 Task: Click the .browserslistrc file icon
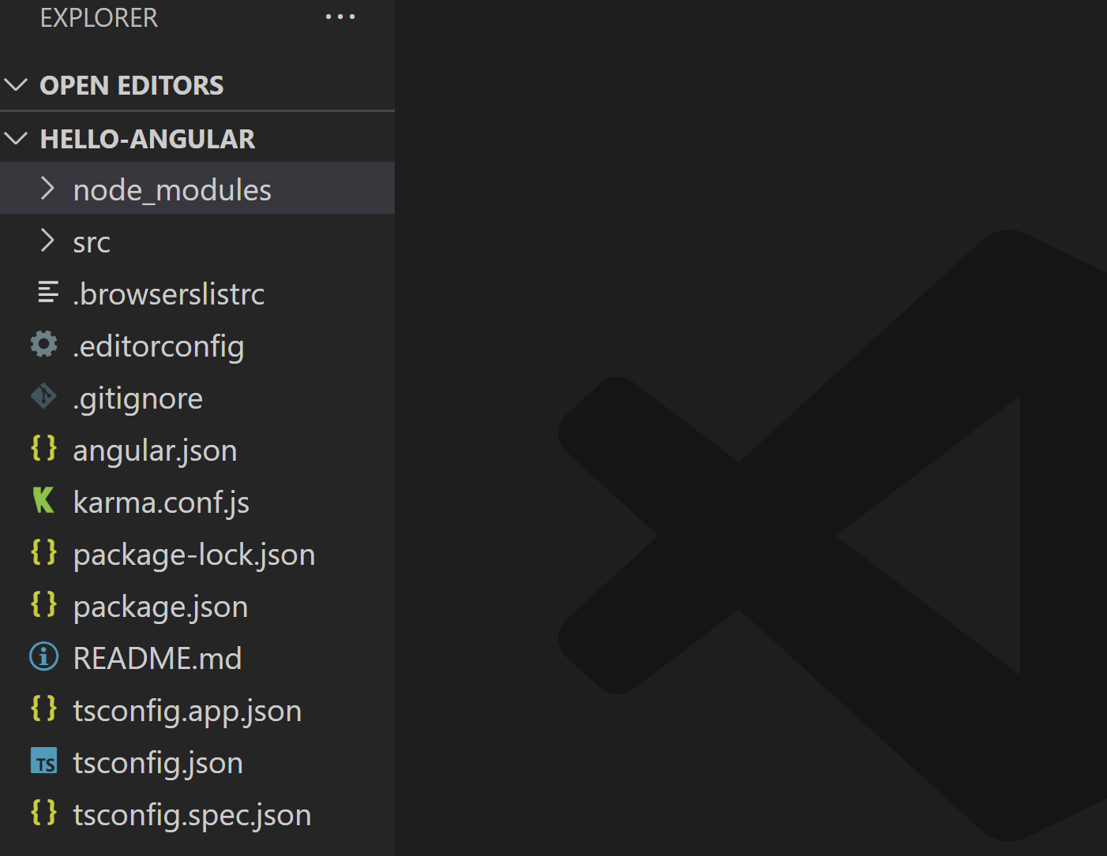[47, 293]
